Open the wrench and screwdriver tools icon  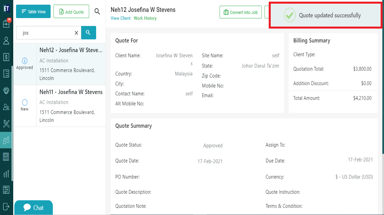6,123
